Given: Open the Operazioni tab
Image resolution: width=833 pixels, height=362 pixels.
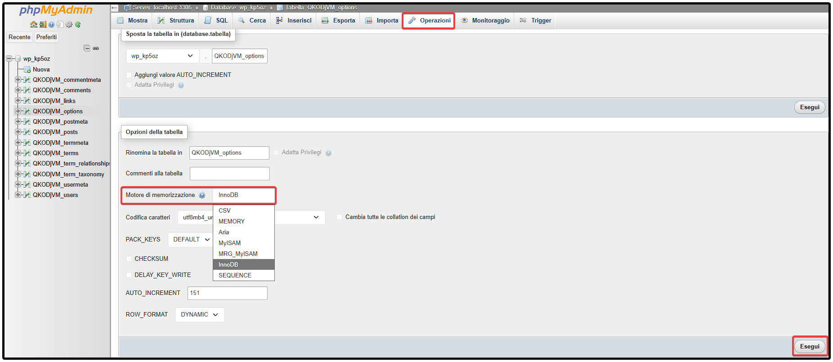Looking at the screenshot, I should [x=429, y=20].
